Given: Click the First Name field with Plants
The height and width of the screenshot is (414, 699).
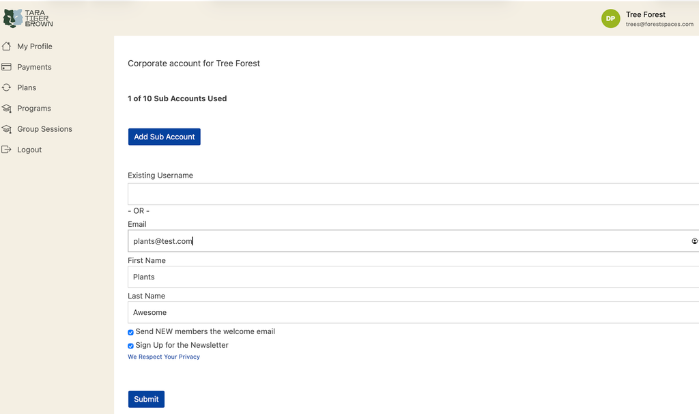Looking at the screenshot, I should 413,277.
